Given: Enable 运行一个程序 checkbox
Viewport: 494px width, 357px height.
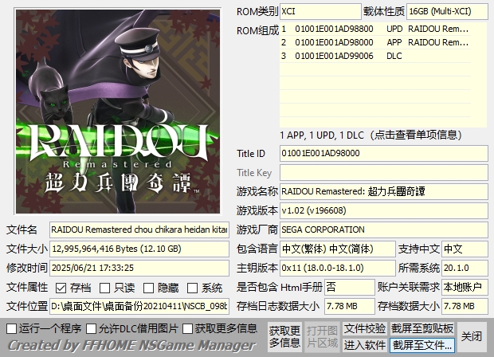Looking at the screenshot, I should 12,328.
